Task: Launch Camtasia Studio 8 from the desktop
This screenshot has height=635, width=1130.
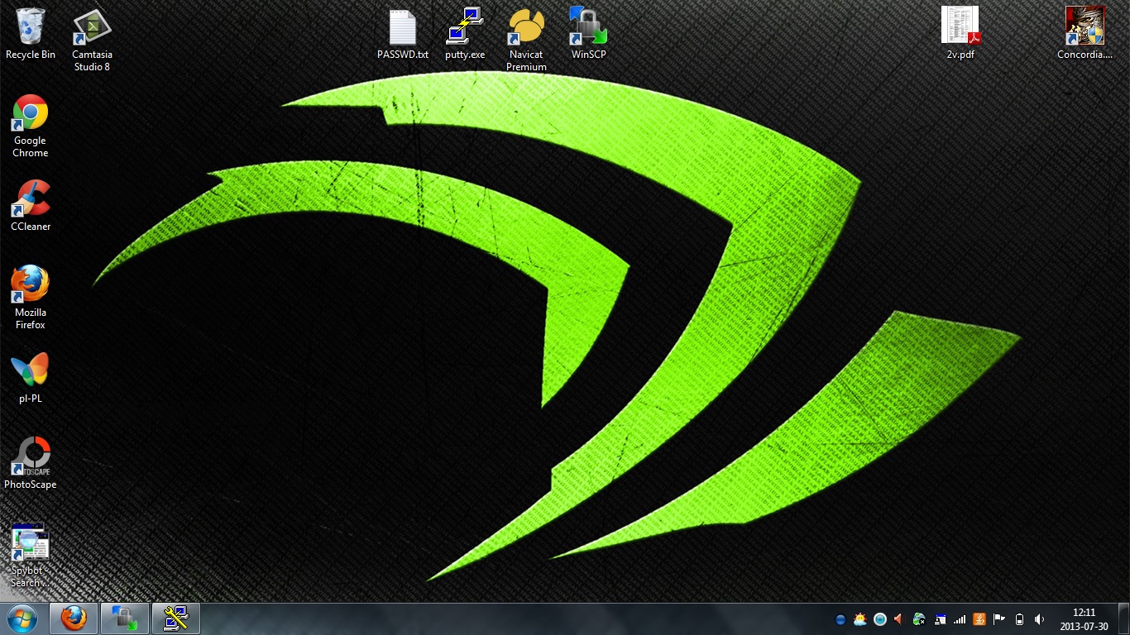Action: click(92, 40)
